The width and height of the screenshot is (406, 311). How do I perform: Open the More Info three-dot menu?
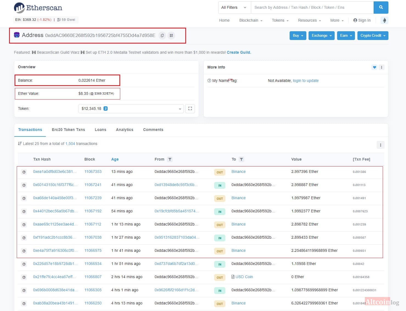(x=382, y=67)
